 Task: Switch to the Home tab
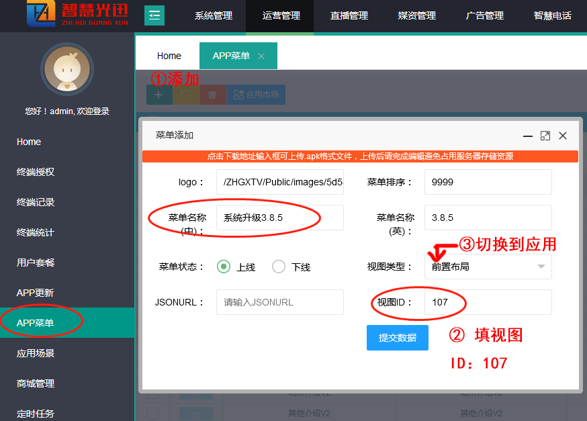click(169, 56)
